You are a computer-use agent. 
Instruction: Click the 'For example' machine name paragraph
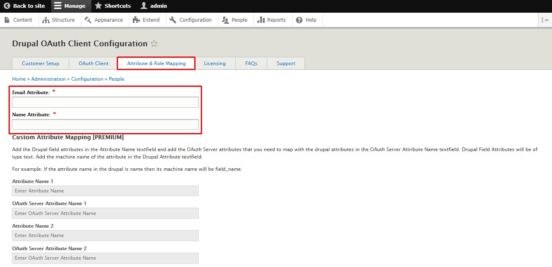(x=127, y=169)
